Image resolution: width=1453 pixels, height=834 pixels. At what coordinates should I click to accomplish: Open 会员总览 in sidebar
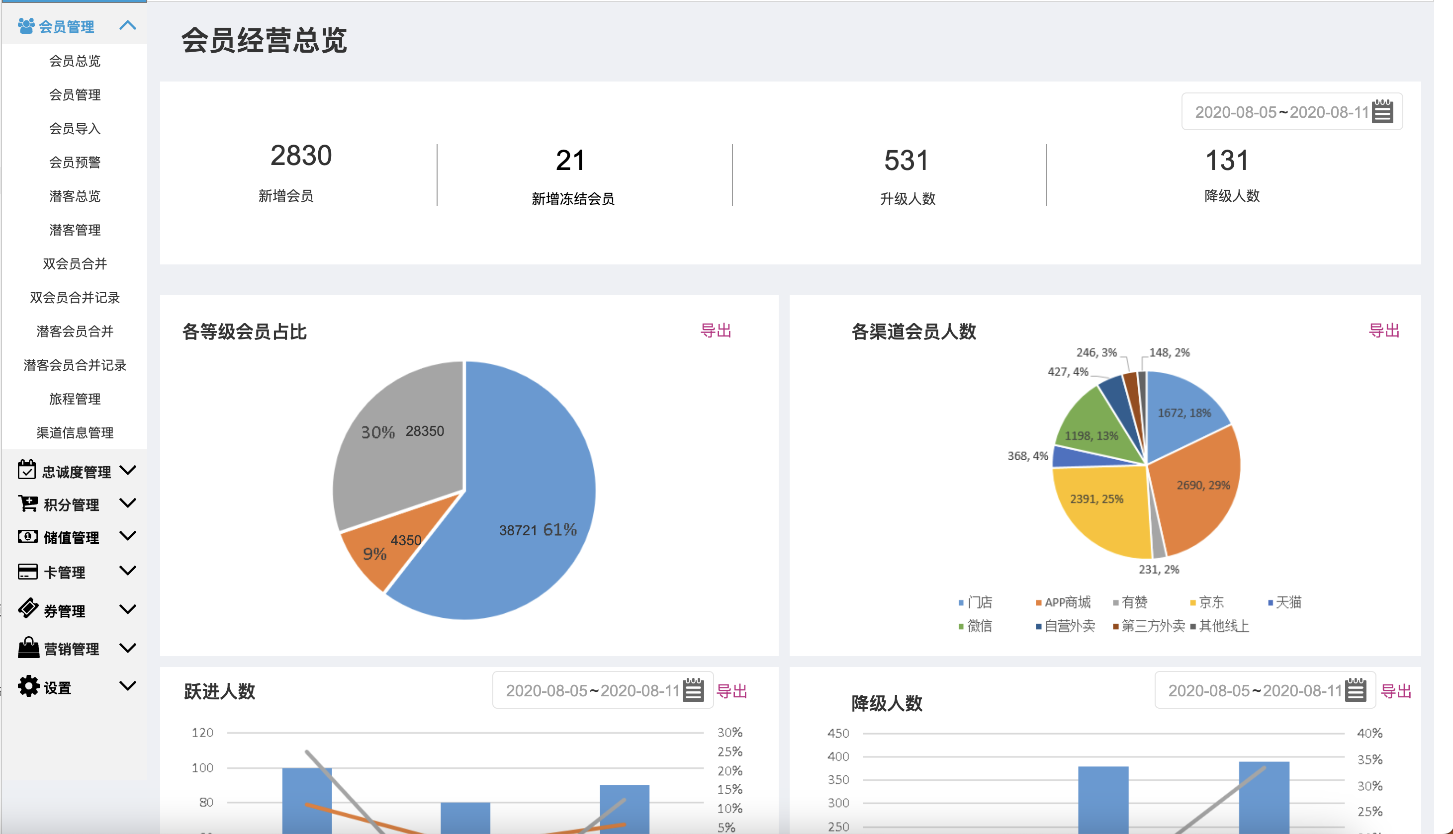tap(75, 61)
